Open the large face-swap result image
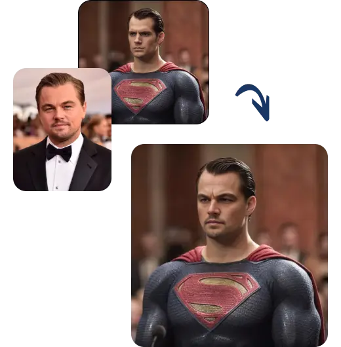The height and width of the screenshot is (347, 341). pyautogui.click(x=230, y=246)
